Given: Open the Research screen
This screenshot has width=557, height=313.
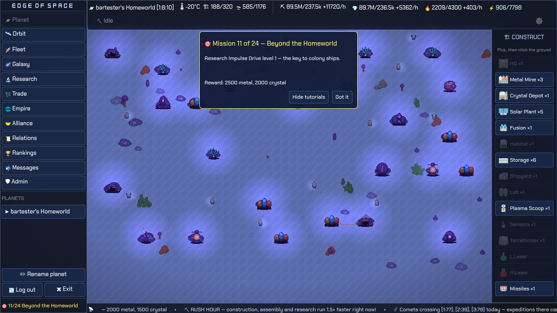Looking at the screenshot, I should pos(44,79).
